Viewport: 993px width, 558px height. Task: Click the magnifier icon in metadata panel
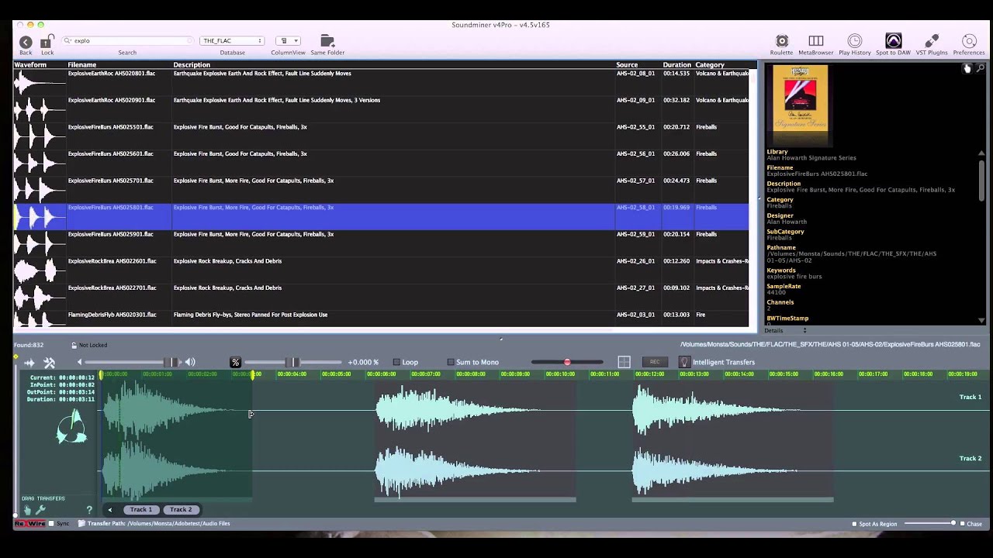point(981,68)
